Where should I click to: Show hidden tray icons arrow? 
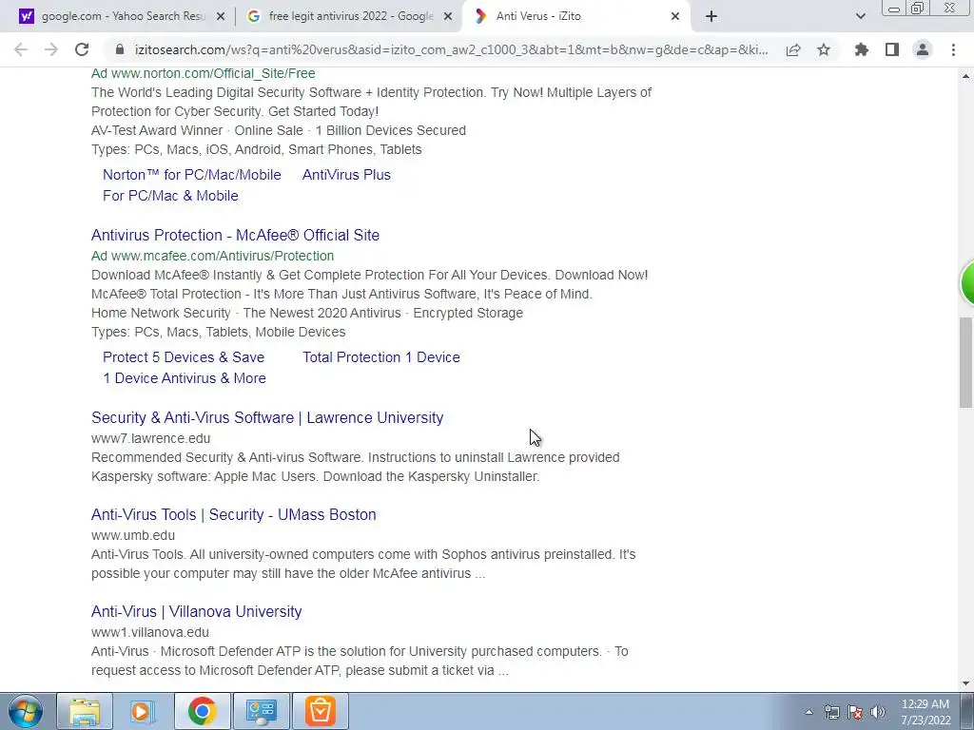[808, 712]
